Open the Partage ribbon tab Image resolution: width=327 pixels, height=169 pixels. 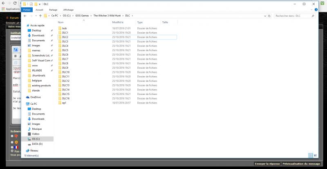pos(53,10)
